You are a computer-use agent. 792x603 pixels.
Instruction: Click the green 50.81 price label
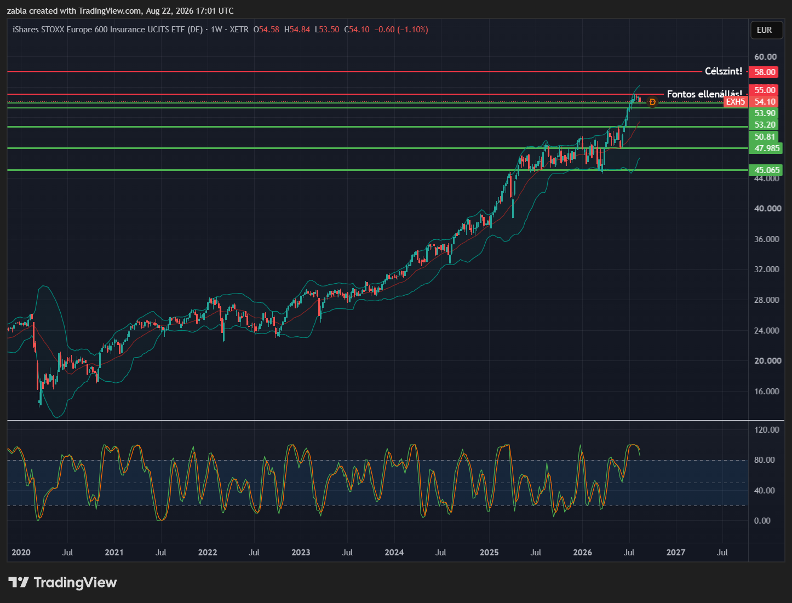765,137
